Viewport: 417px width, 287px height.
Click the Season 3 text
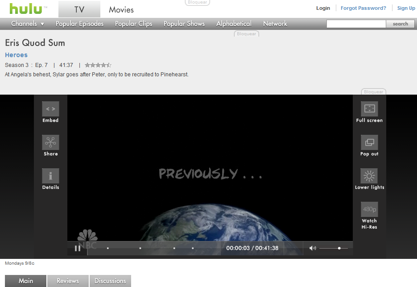pyautogui.click(x=17, y=65)
